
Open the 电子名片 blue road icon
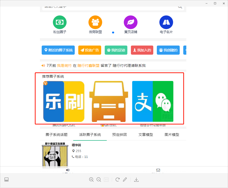coord(166,22)
